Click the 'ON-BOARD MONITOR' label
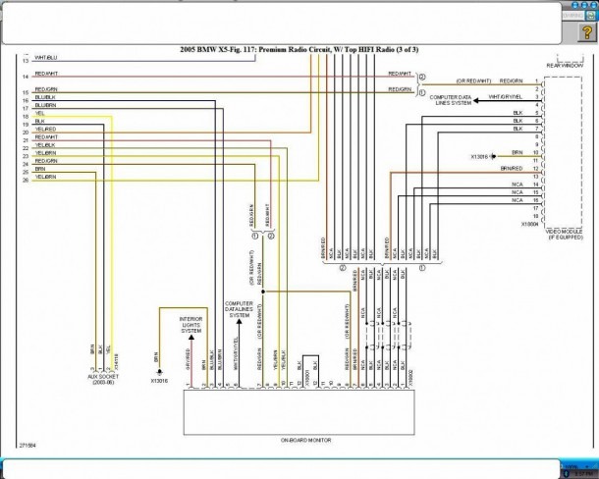This screenshot has width=599, height=479. coord(306,440)
